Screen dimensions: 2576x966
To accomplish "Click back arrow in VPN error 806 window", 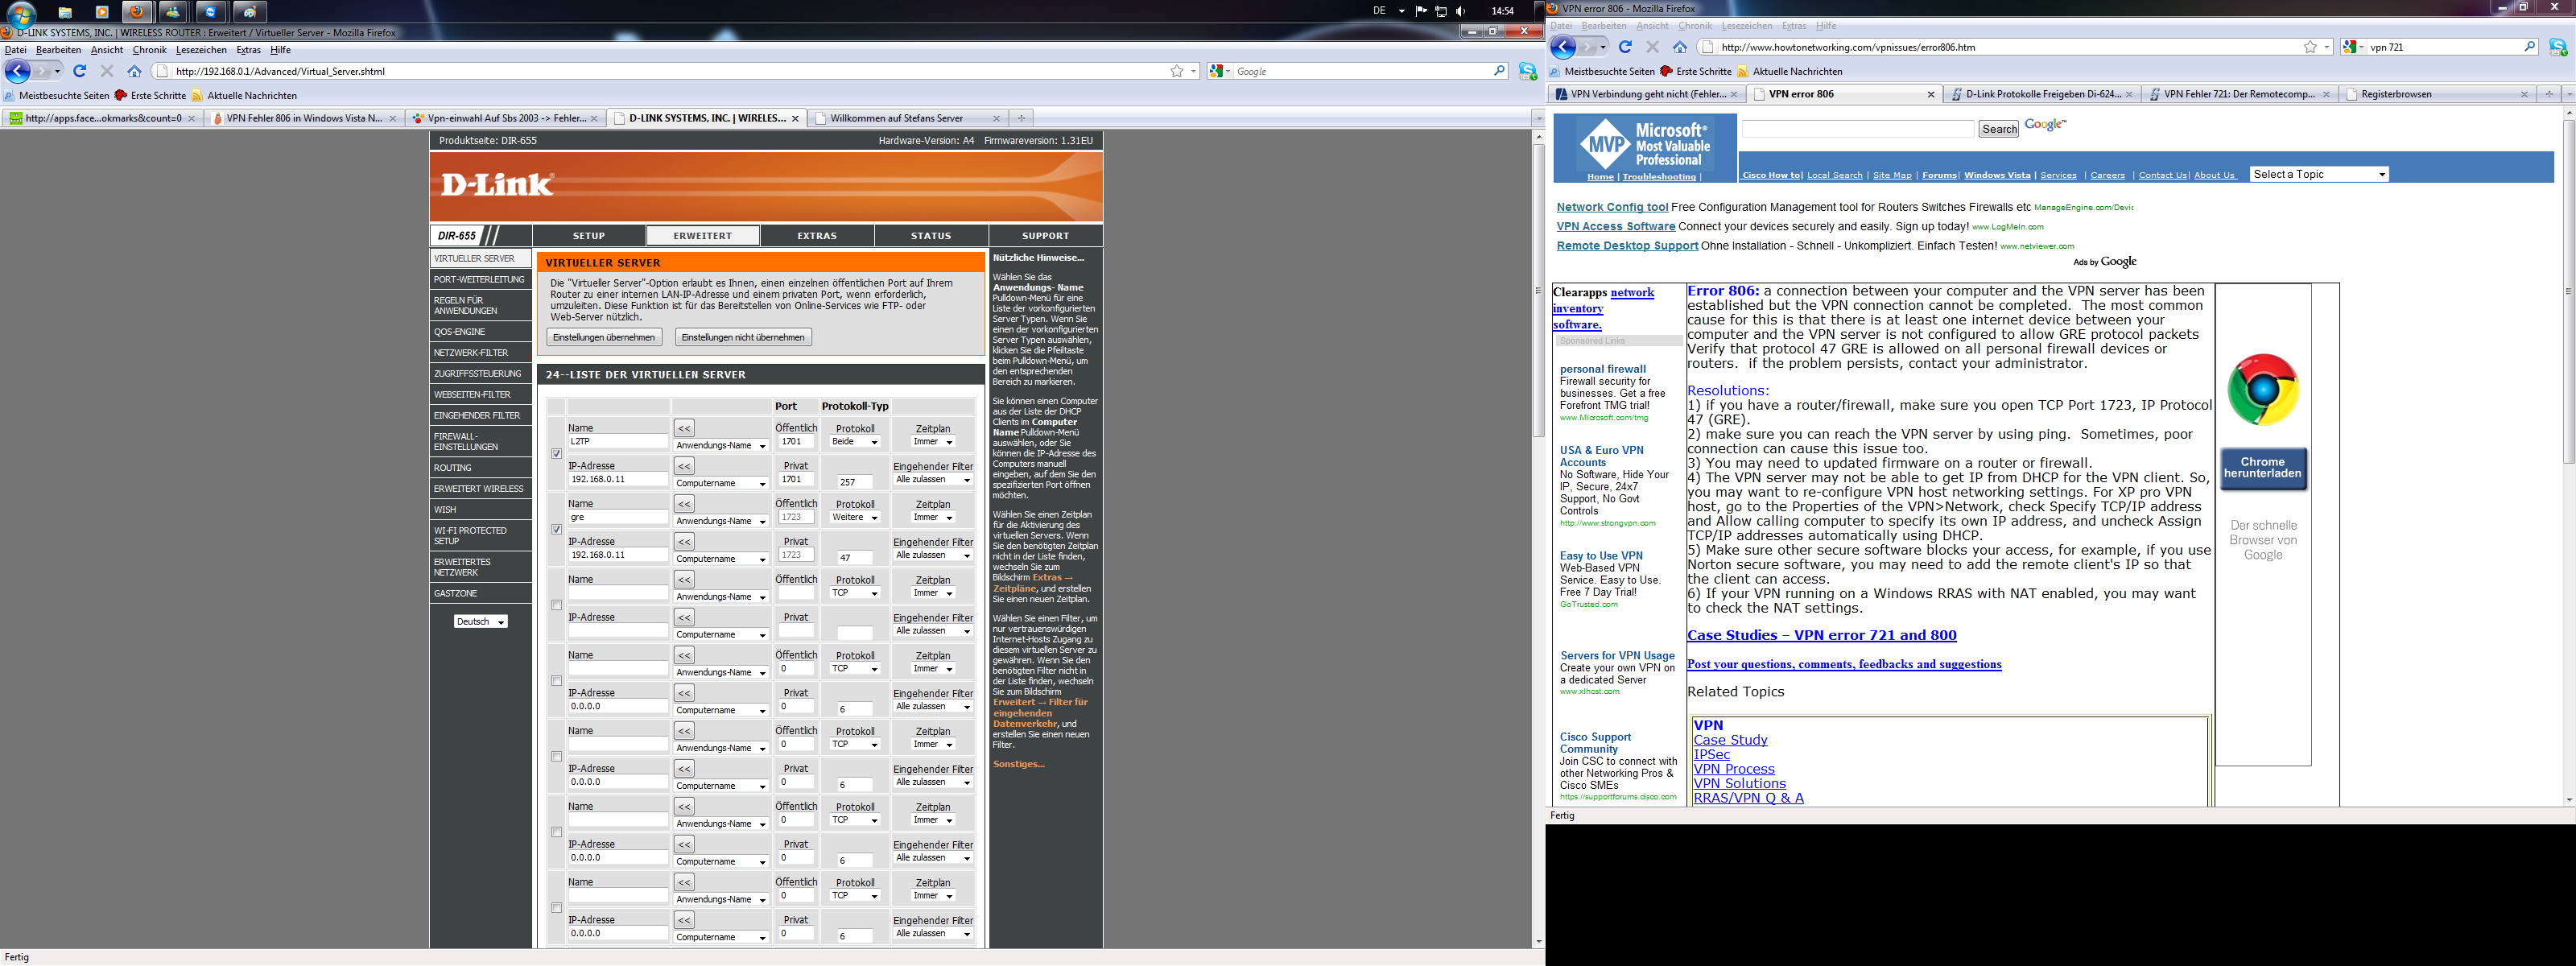I will 1563,47.
